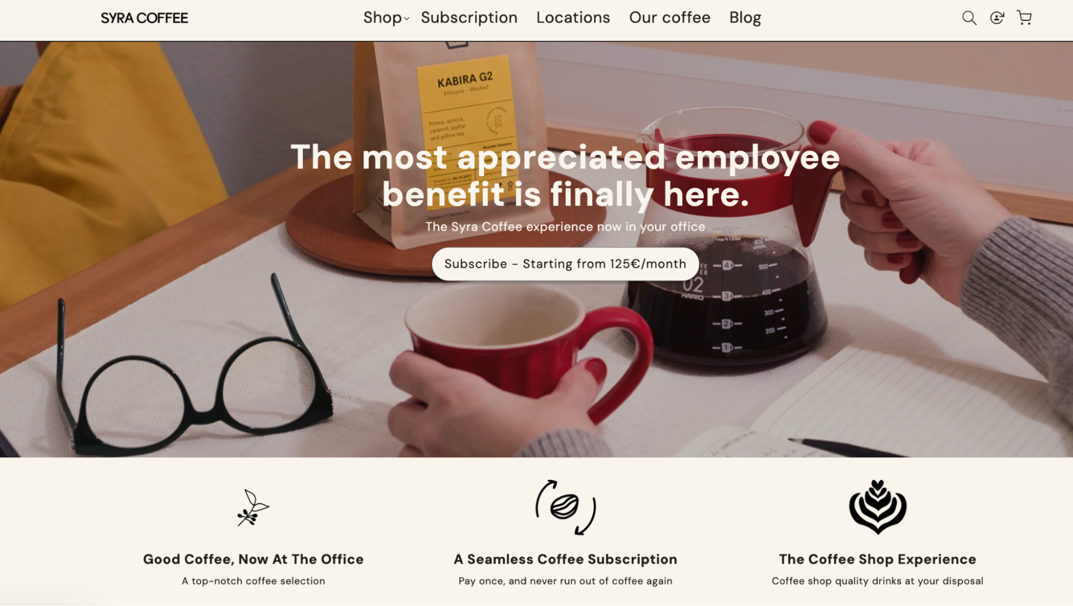Click the Blog navigation tab

745,17
